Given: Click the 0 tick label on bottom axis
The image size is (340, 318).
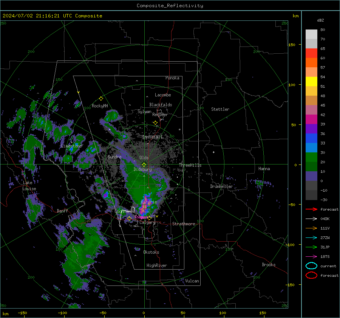Looking at the screenshot, I should click(144, 313).
